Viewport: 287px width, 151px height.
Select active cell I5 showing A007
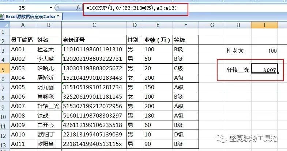(x=264, y=68)
